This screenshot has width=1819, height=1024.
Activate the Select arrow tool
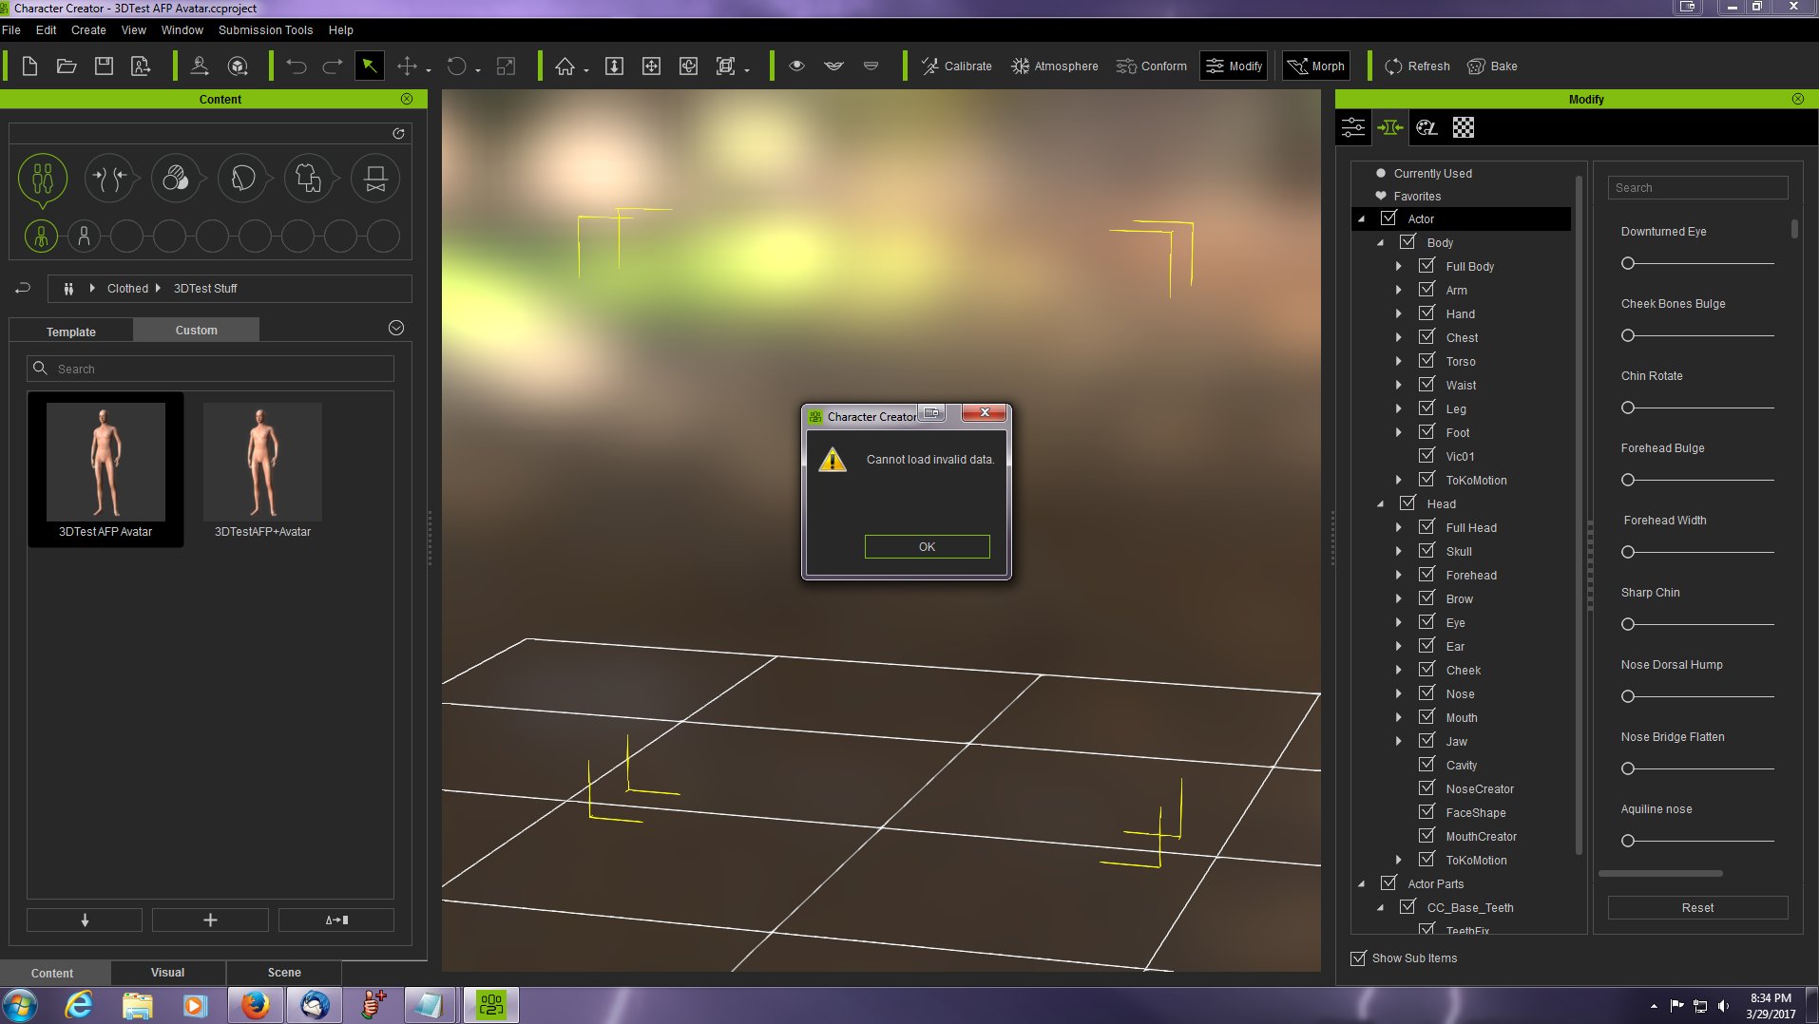[369, 66]
